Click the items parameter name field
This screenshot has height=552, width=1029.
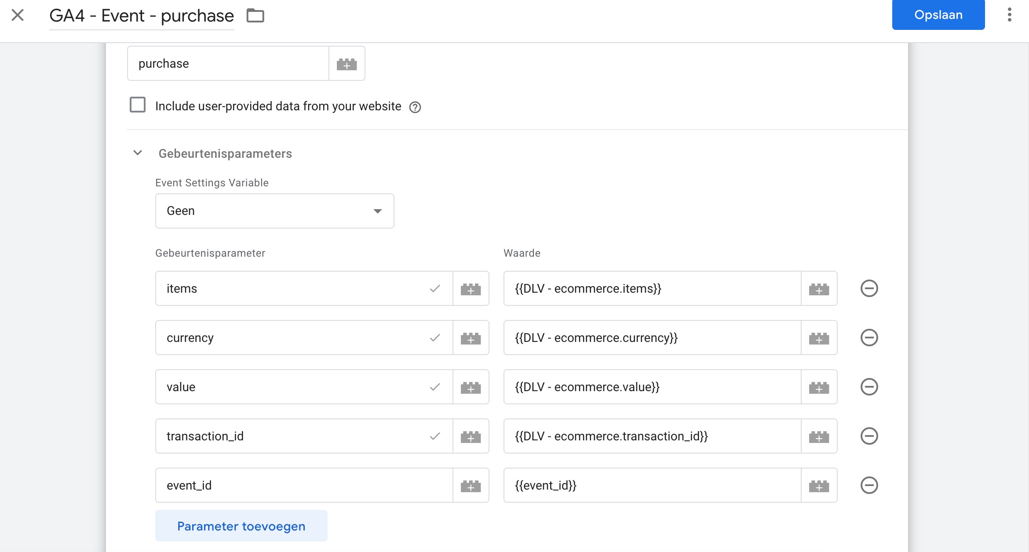(x=304, y=289)
